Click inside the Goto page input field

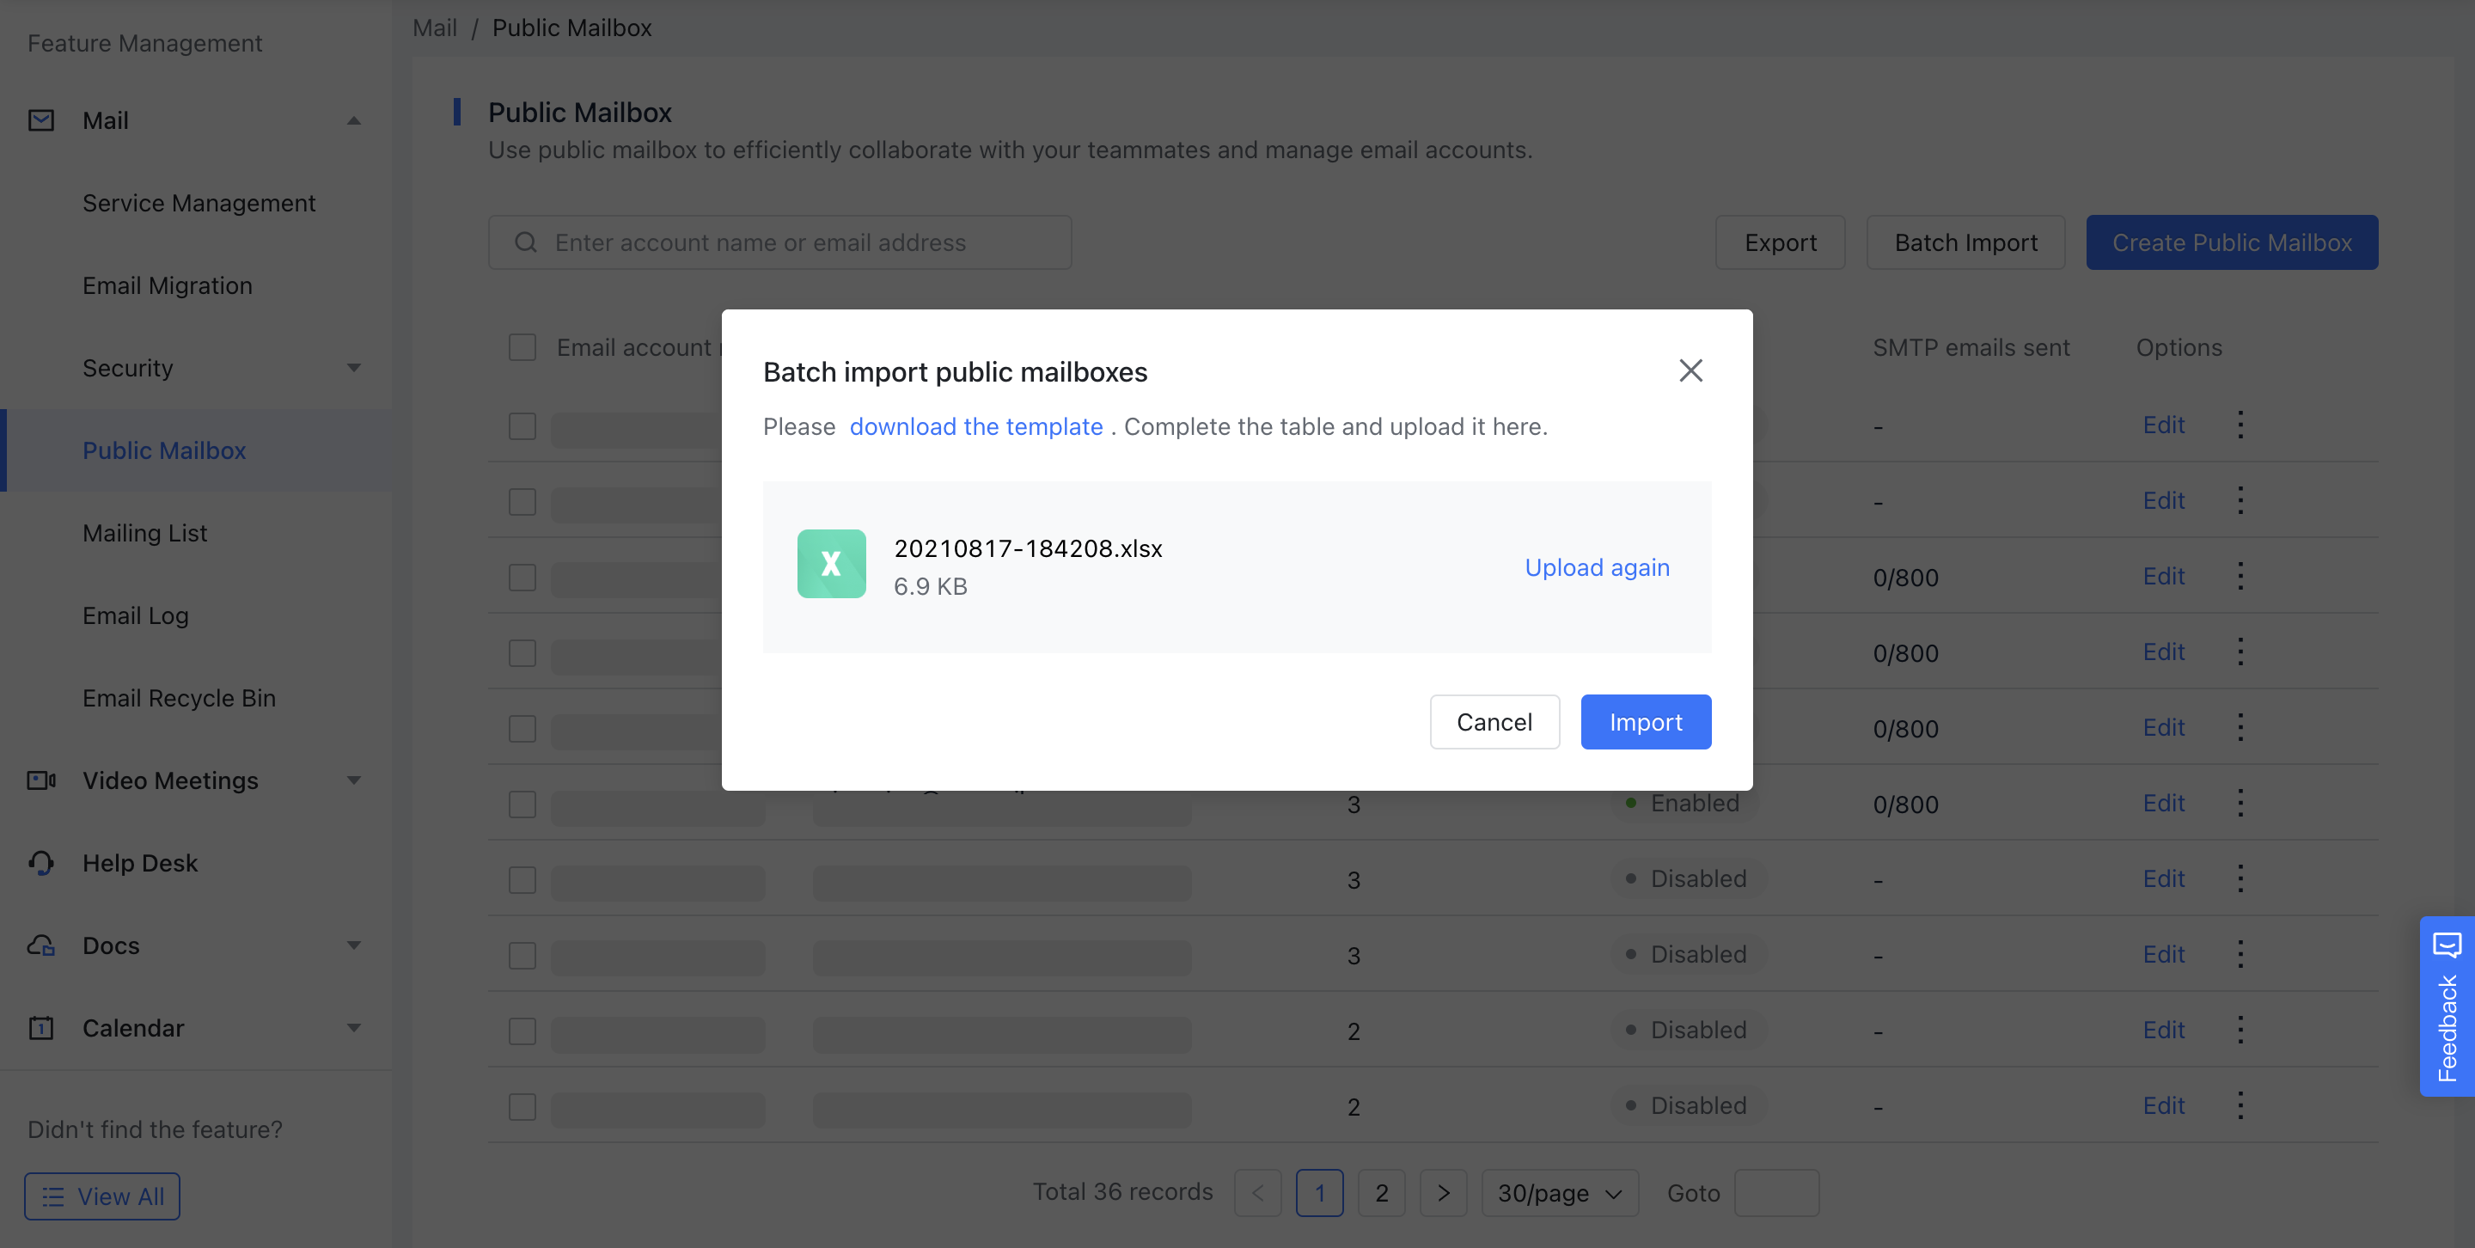(x=1776, y=1193)
